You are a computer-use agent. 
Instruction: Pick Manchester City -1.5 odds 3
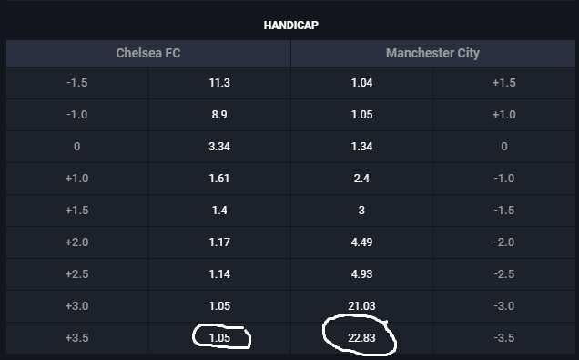coord(362,211)
